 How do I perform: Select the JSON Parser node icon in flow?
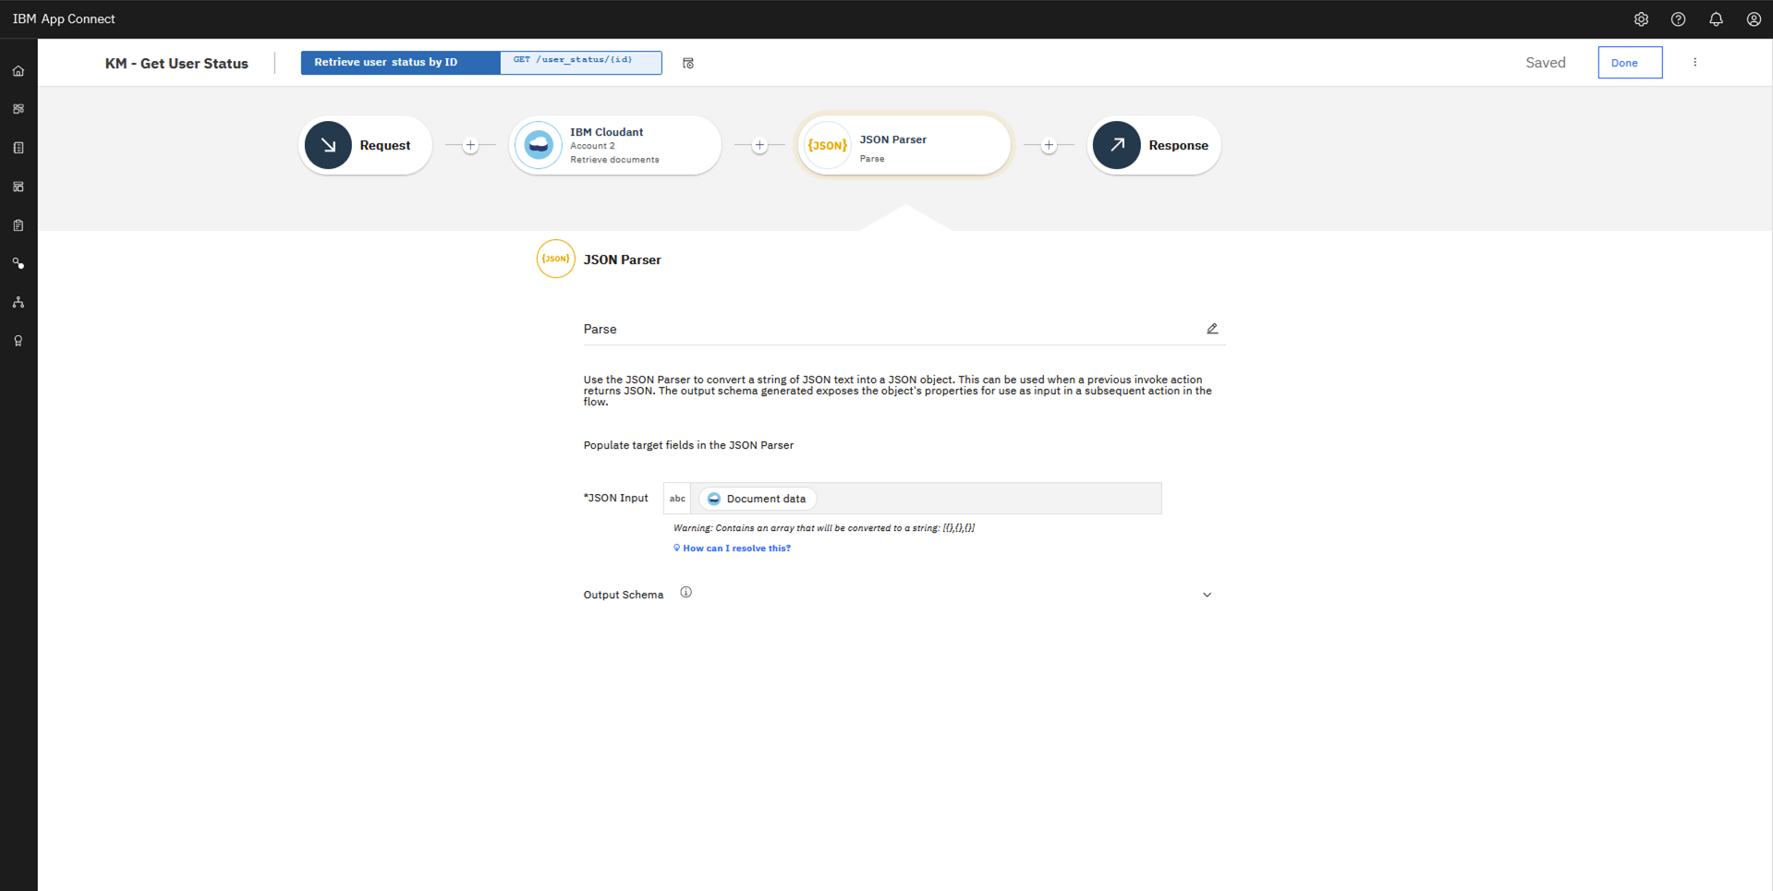point(828,145)
